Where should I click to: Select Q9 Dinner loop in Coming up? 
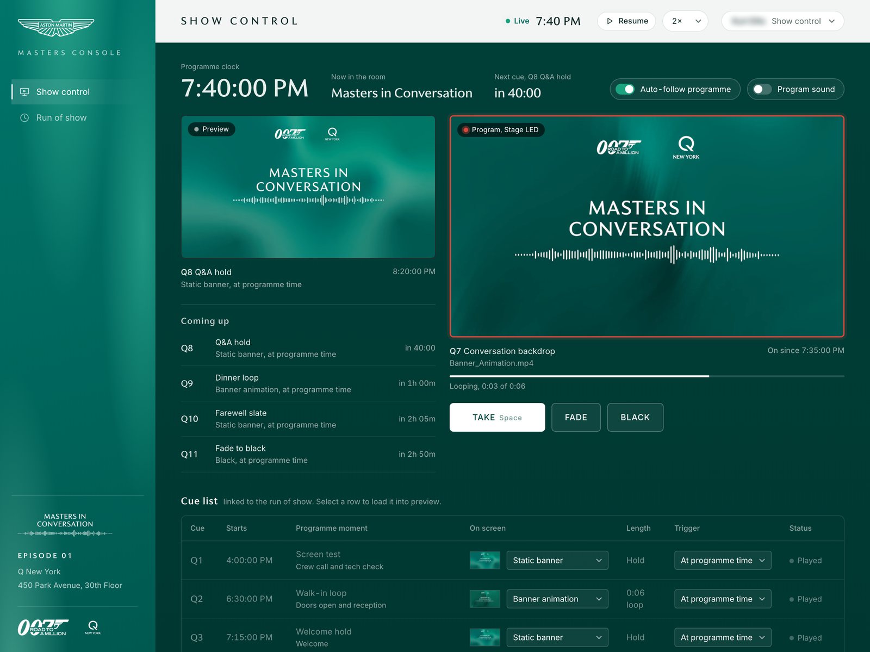(x=308, y=383)
